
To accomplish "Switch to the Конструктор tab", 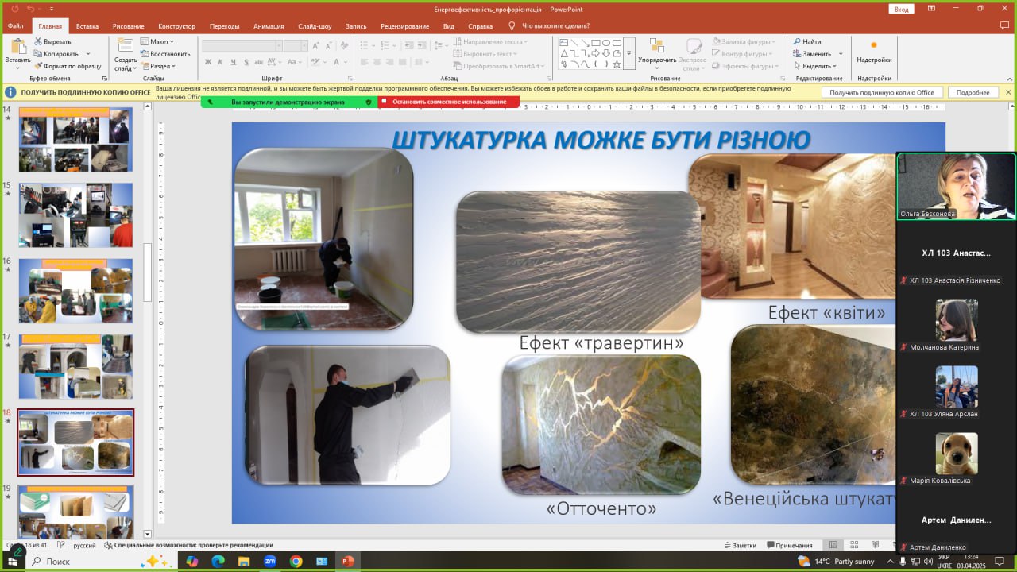I will [x=176, y=26].
